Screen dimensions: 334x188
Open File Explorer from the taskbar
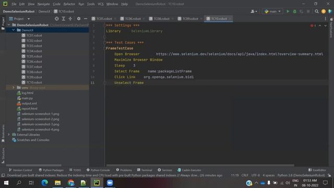[57, 183]
